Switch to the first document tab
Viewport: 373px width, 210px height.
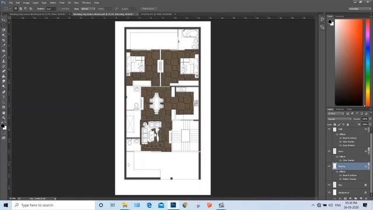coord(37,14)
